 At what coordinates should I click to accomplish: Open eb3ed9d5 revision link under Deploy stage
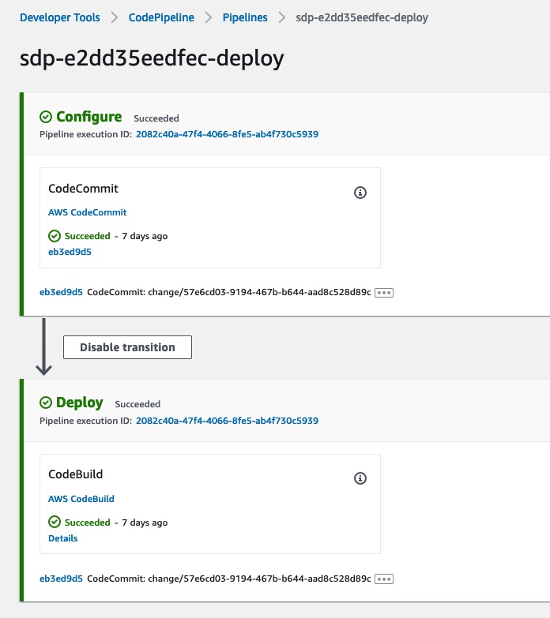pos(61,579)
